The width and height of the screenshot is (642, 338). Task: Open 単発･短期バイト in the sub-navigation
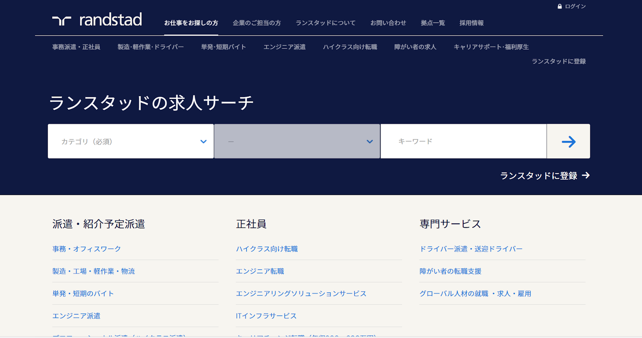click(x=223, y=47)
